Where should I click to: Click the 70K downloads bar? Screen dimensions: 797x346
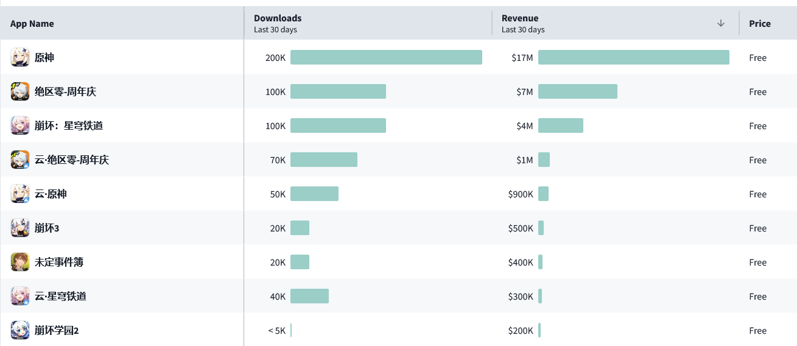point(324,160)
